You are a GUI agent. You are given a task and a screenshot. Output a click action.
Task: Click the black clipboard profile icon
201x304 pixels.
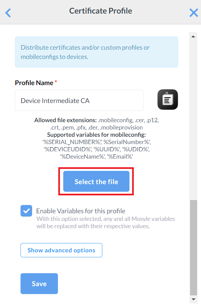(168, 100)
